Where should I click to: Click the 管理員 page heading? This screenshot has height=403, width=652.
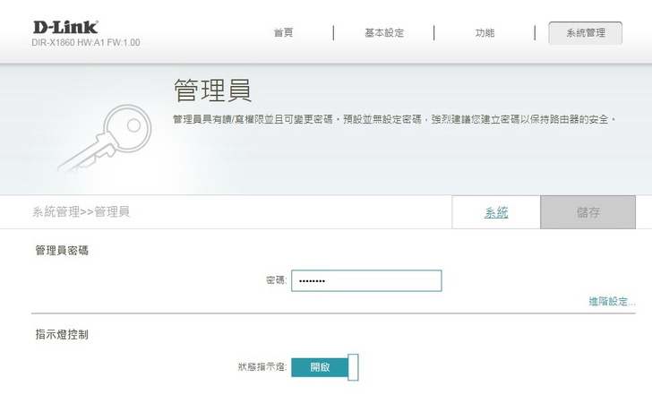(x=212, y=90)
